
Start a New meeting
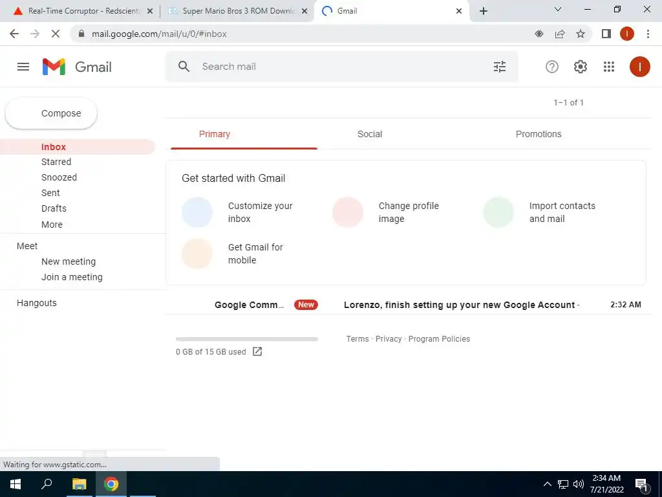(69, 261)
